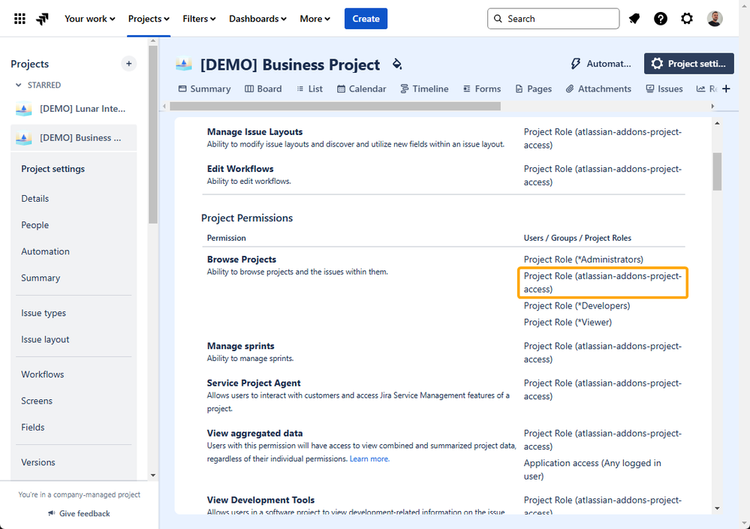The image size is (750, 529).
Task: Switch to the Issues tab
Action: click(x=664, y=89)
